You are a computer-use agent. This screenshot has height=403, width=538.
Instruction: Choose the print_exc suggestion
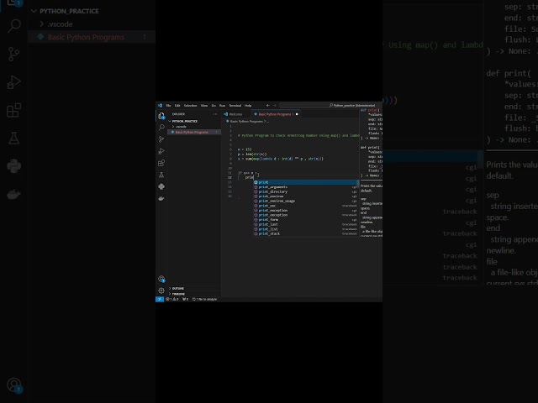click(305, 206)
